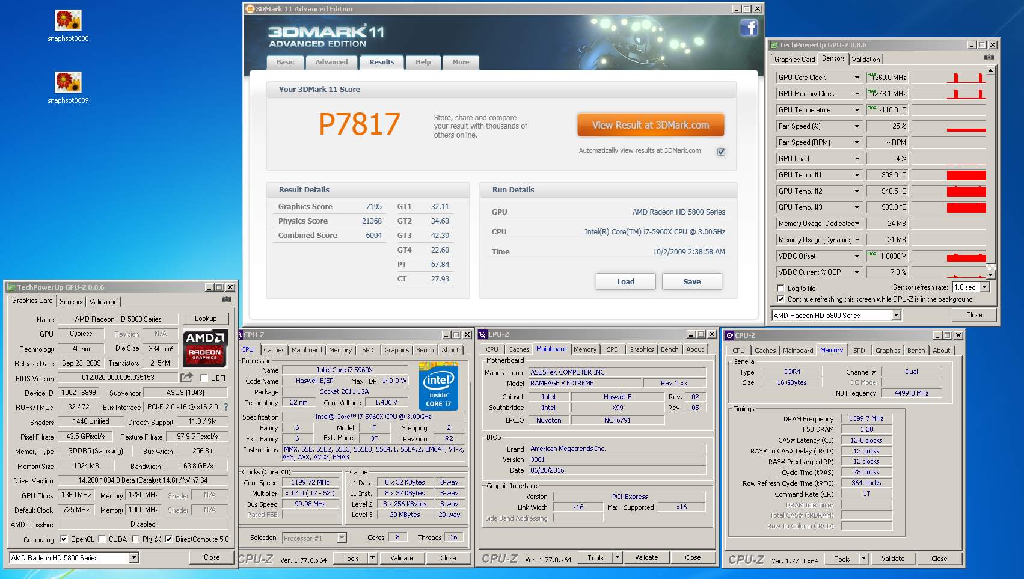Click the Save button in Run Details
This screenshot has width=1024, height=579.
692,281
